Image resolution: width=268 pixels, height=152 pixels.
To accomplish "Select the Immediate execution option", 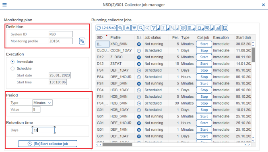I will click(x=12, y=62).
